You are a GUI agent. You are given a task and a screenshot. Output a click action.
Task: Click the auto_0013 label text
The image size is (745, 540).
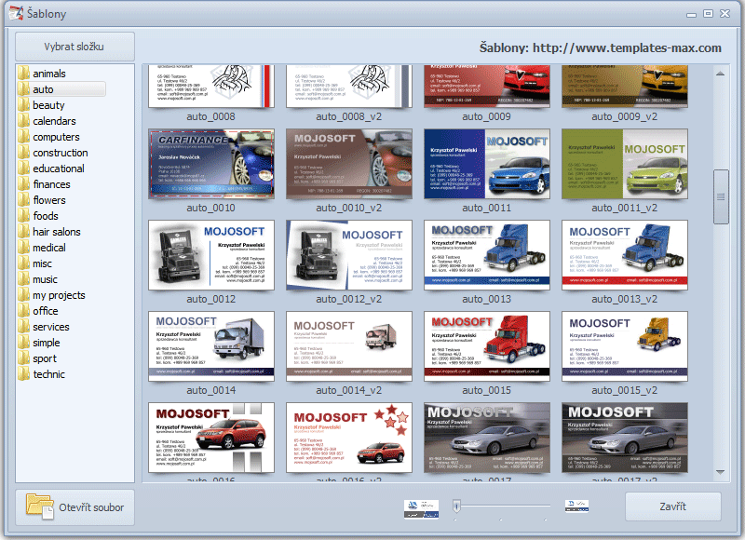(486, 299)
